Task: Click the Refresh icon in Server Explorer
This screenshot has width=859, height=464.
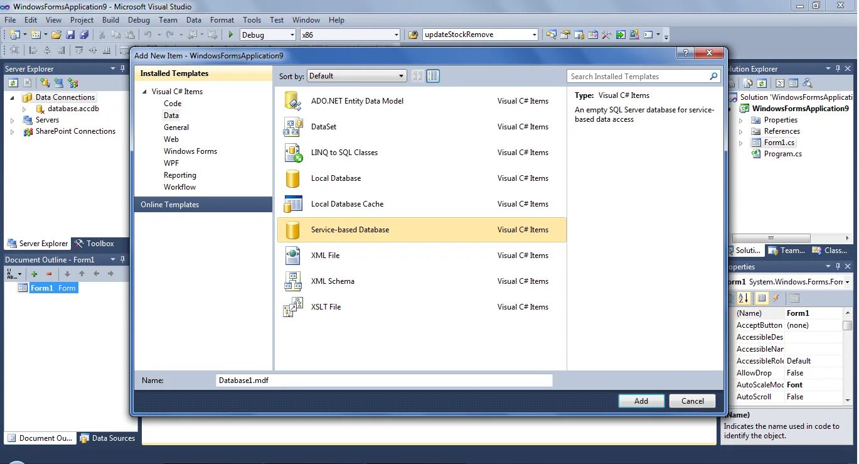Action: [13, 83]
